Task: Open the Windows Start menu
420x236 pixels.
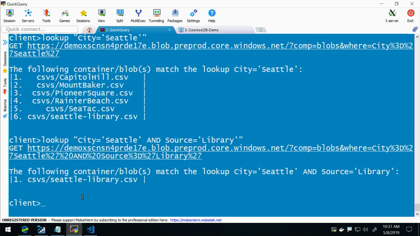Action: tap(8, 229)
